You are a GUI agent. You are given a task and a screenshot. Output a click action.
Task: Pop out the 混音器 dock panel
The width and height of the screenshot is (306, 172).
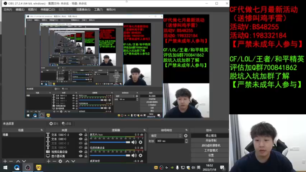click(145, 130)
